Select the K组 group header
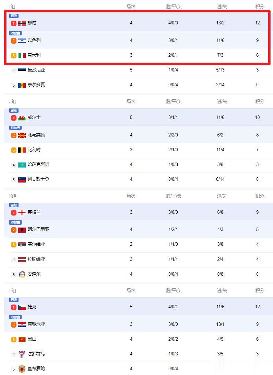 [13, 196]
